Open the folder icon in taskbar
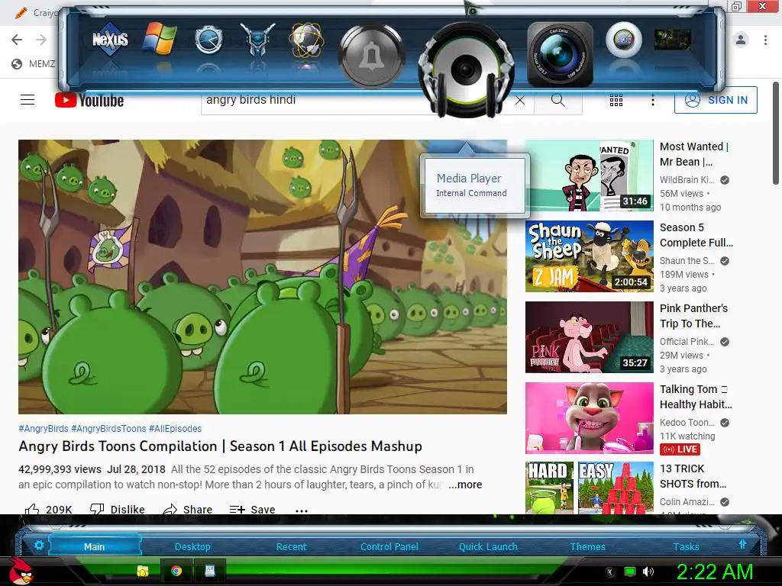The height and width of the screenshot is (586, 782). point(143,571)
